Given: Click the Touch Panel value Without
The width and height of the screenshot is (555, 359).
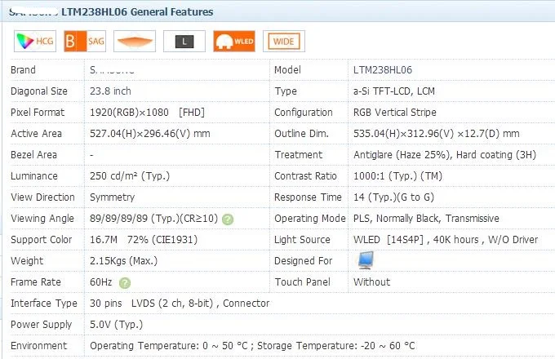Looking at the screenshot, I should click(371, 282).
